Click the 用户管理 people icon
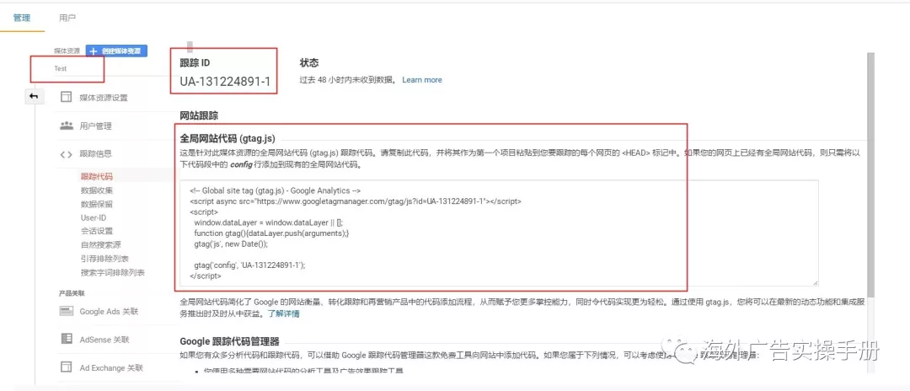The height and width of the screenshot is (391, 910). click(x=66, y=126)
